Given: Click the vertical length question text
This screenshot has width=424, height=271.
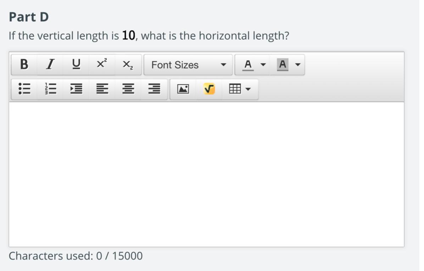Looking at the screenshot, I should click(x=149, y=36).
